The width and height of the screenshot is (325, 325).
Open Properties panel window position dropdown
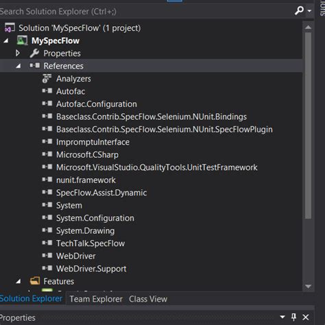[x=282, y=317]
